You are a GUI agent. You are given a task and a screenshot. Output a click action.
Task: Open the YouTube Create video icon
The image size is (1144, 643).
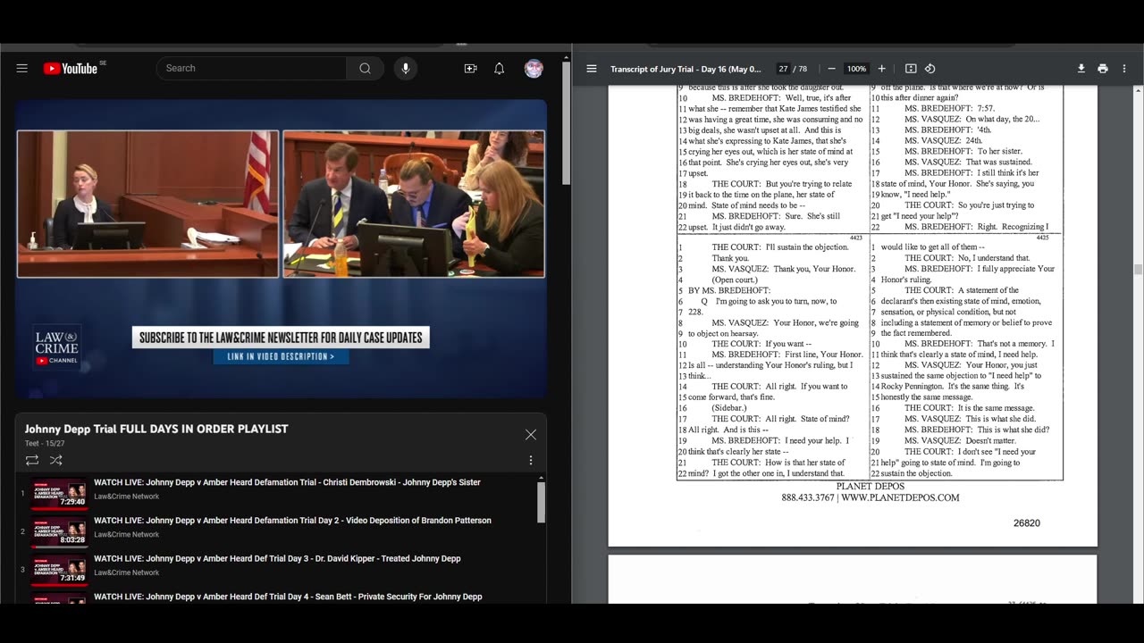[470, 69]
